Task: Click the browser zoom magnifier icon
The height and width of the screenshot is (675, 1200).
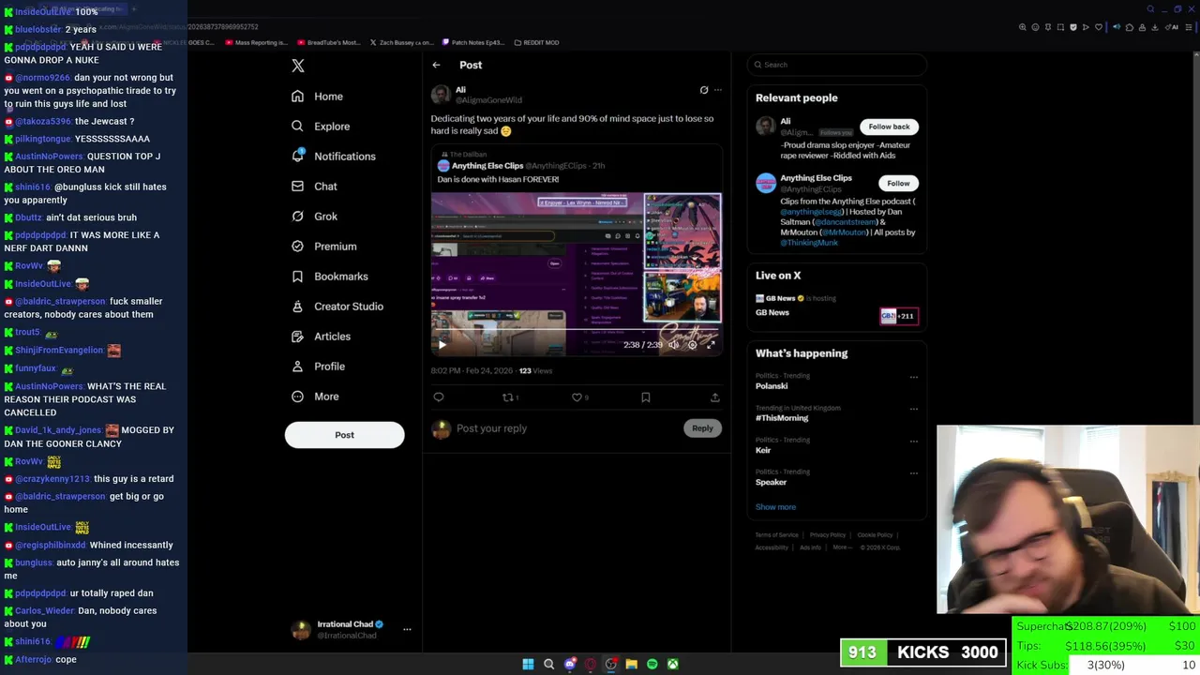Action: coord(1023,27)
